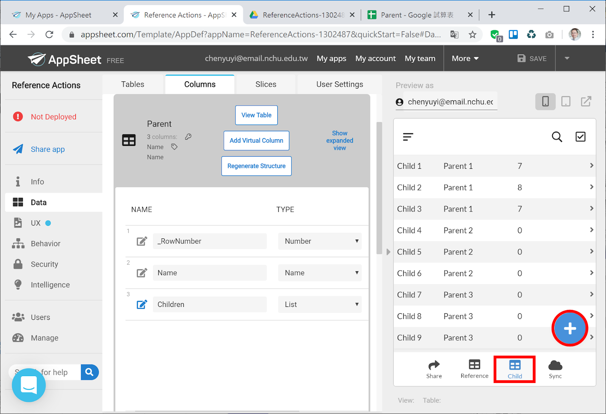Screen dimensions: 606x414
Task: Search in the app preview
Action: [557, 137]
